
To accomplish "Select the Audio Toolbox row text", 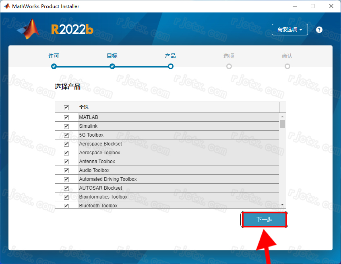I will coord(94,170).
